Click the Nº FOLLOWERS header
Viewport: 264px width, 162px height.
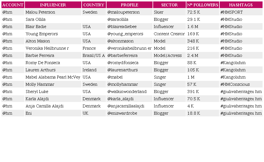[203, 5]
